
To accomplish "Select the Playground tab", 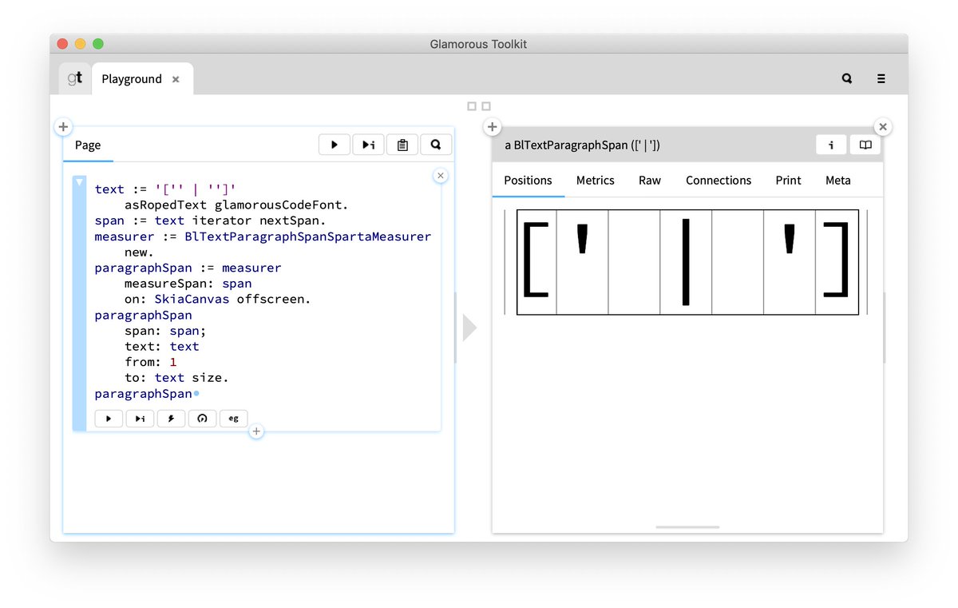I will click(142, 78).
